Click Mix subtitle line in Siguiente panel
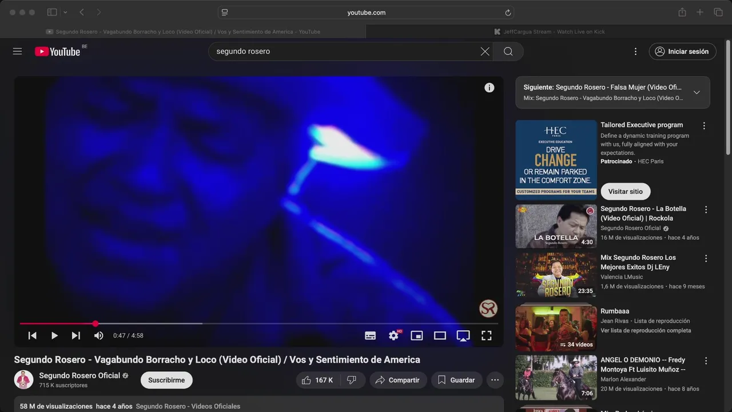732x412 pixels. point(603,98)
